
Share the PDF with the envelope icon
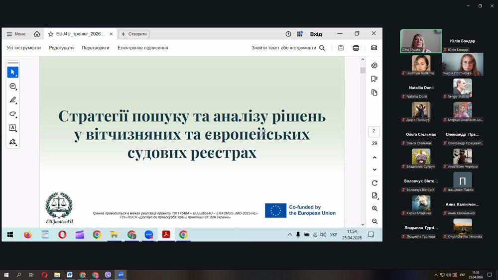[374, 48]
